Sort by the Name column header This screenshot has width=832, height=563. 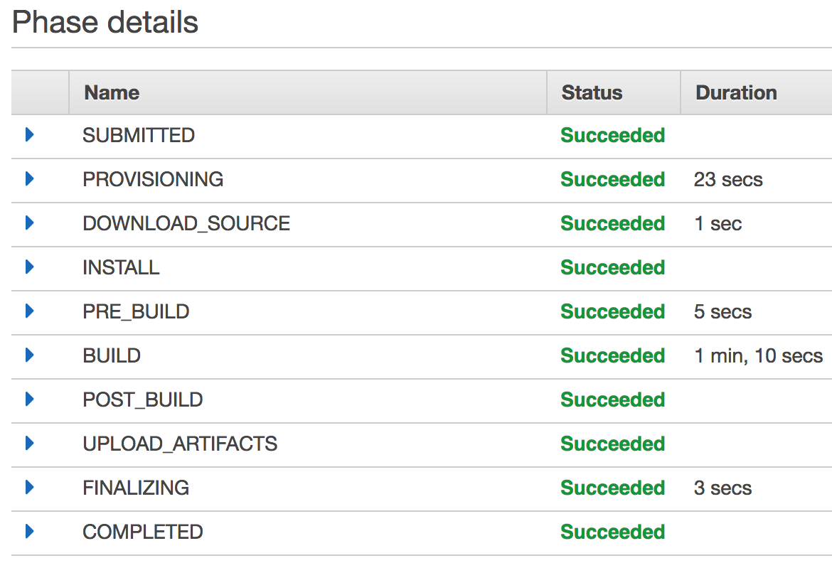coord(112,93)
